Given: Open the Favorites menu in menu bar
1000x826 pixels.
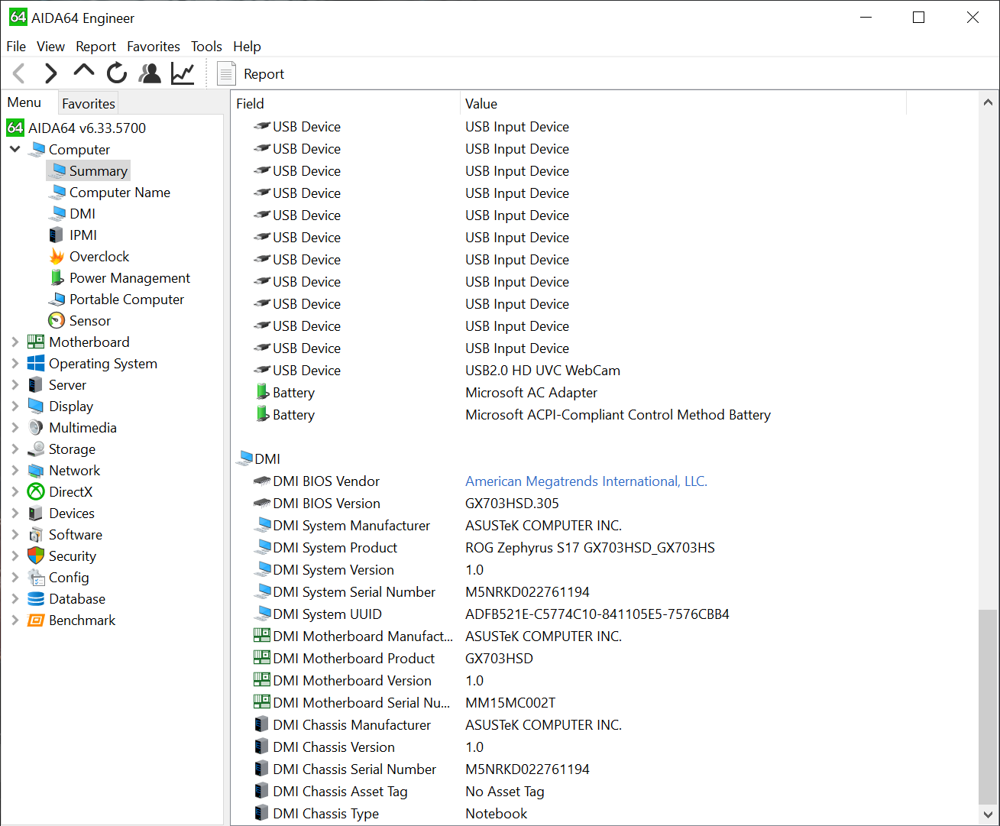Looking at the screenshot, I should [154, 47].
